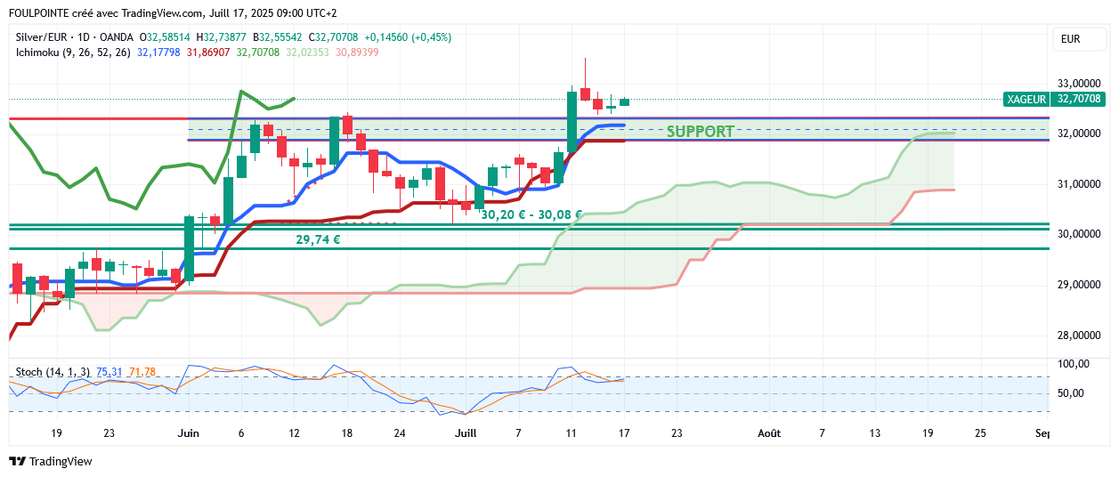Click the Stoch (14, 1, 3) indicator label

pyautogui.click(x=53, y=371)
